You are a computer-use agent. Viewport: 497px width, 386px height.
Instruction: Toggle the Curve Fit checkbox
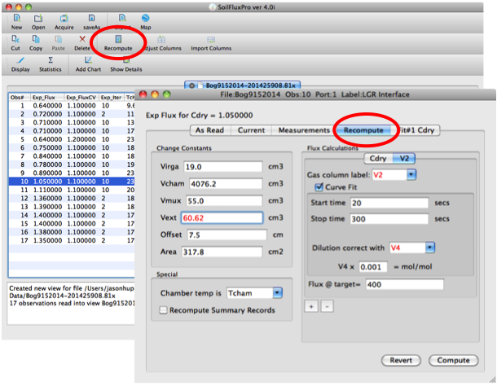[x=319, y=187]
